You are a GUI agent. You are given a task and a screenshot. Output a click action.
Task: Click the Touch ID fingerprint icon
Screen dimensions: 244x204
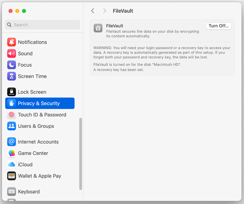click(x=11, y=115)
